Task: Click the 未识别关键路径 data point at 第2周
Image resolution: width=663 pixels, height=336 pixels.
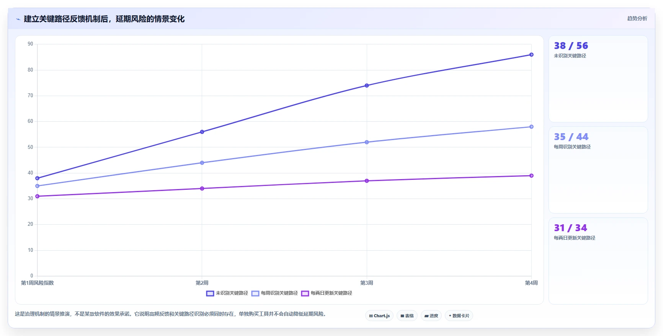Action: coord(202,132)
